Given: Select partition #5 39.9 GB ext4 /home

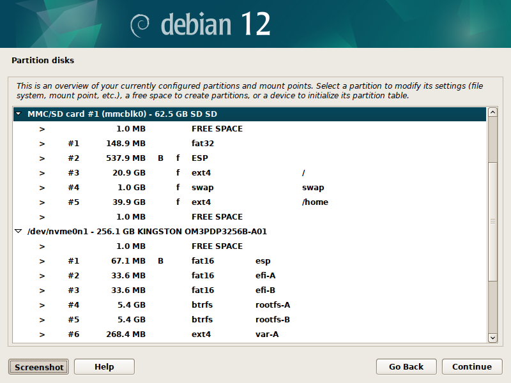Looking at the screenshot, I should point(250,202).
